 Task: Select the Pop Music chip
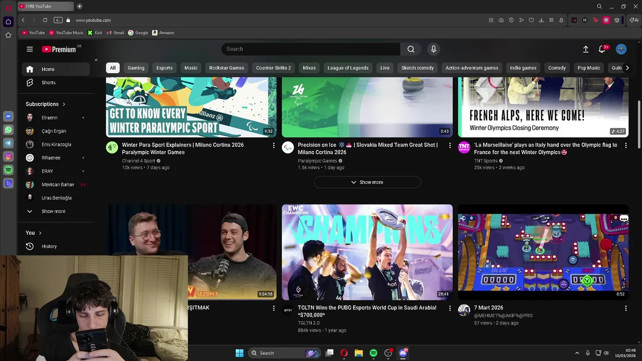[589, 68]
